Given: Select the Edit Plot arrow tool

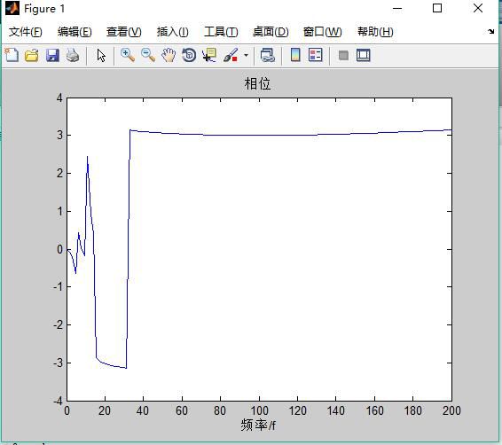Looking at the screenshot, I should 101,55.
